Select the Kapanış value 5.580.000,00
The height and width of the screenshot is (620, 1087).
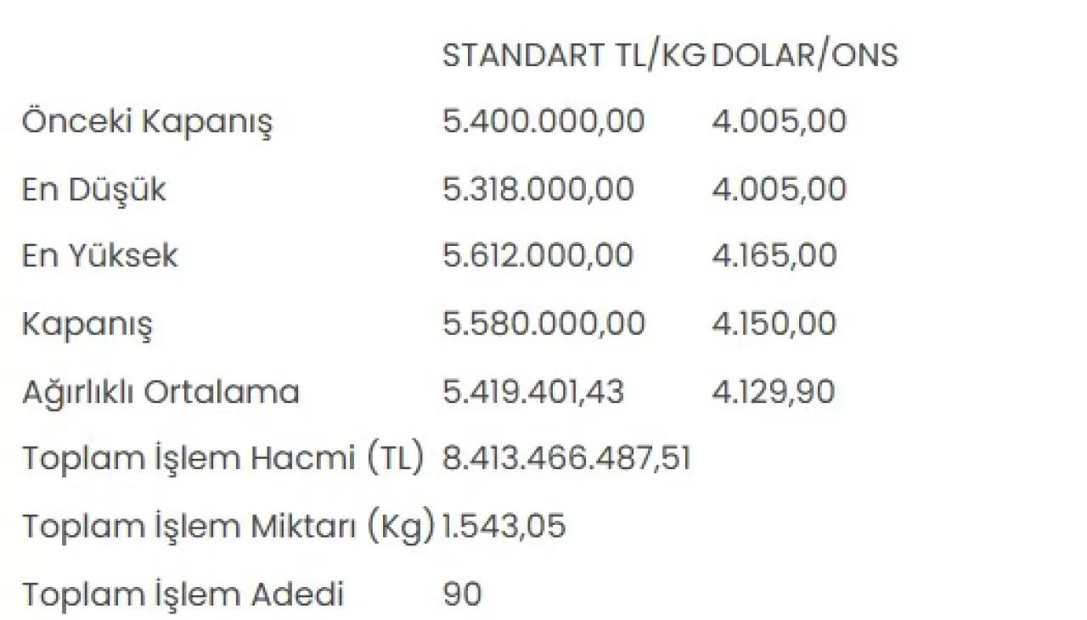(x=543, y=323)
